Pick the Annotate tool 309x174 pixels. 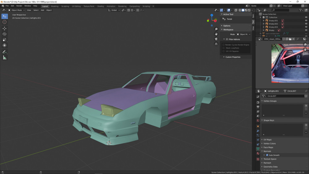click(x=5, y=52)
